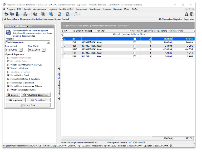Click the barcode toolbar icon

tap(43, 14)
